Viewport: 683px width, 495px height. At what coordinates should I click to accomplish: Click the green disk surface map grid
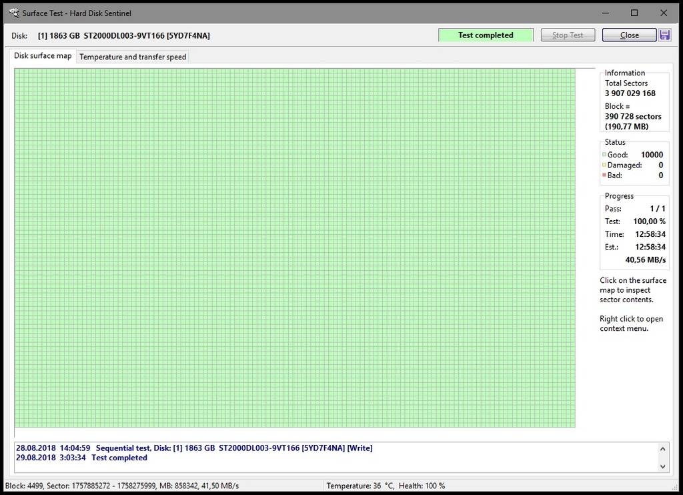coord(295,248)
